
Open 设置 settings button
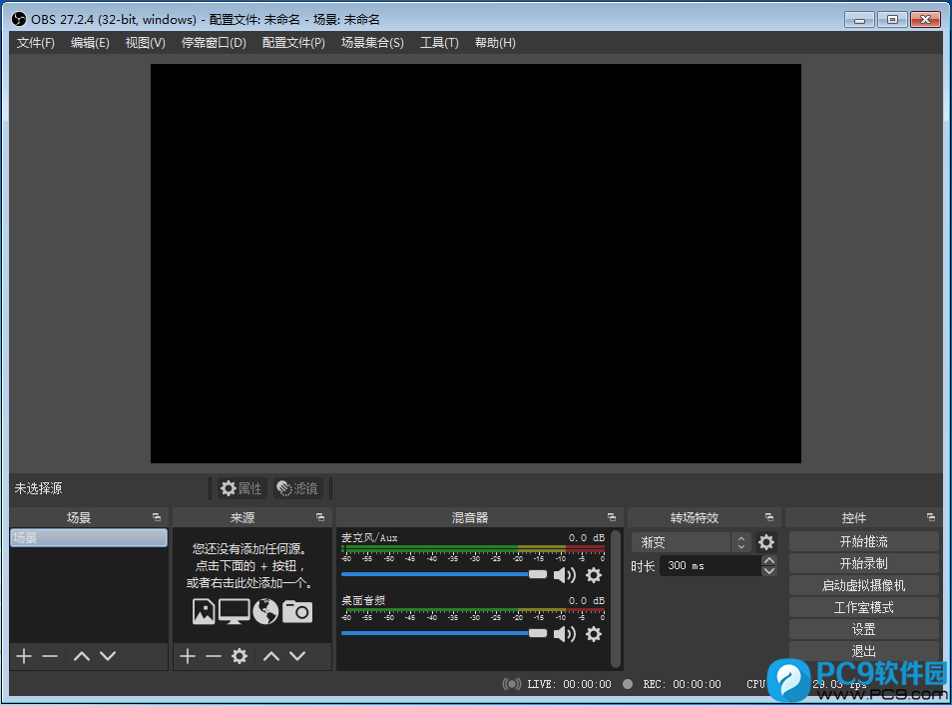point(863,629)
